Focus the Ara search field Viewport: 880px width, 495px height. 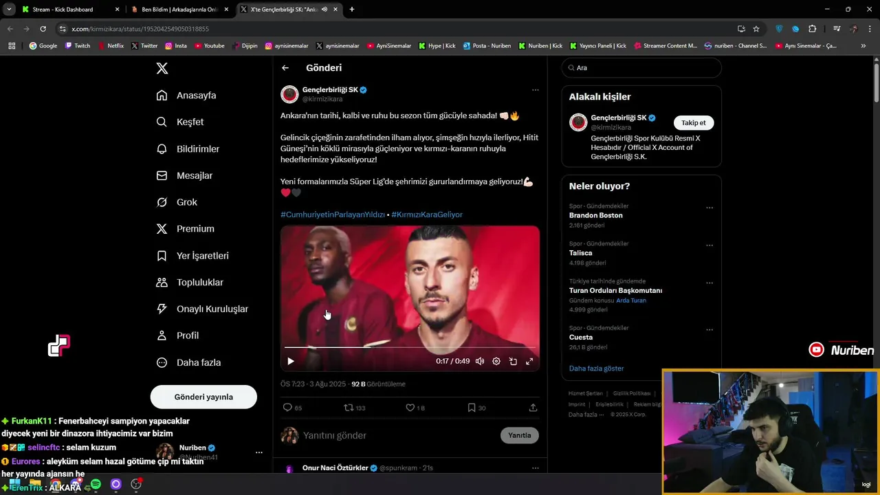tap(641, 67)
